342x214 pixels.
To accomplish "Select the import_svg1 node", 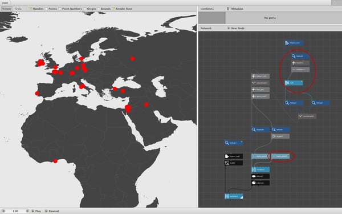I will (234, 156).
